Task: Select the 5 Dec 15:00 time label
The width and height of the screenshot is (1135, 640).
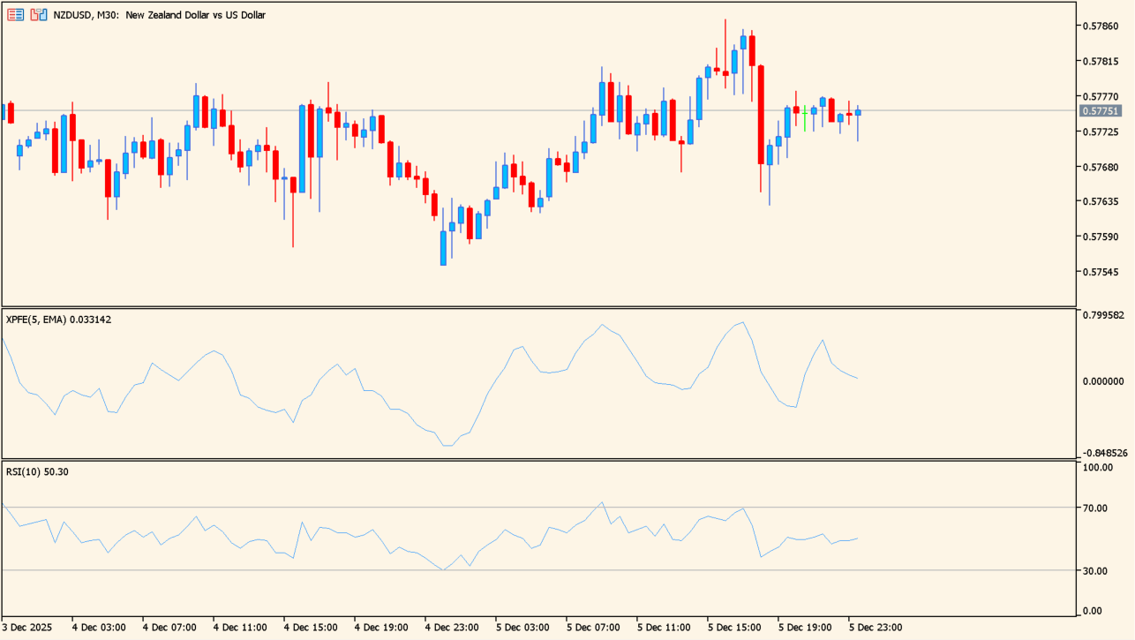Action: pyautogui.click(x=735, y=628)
